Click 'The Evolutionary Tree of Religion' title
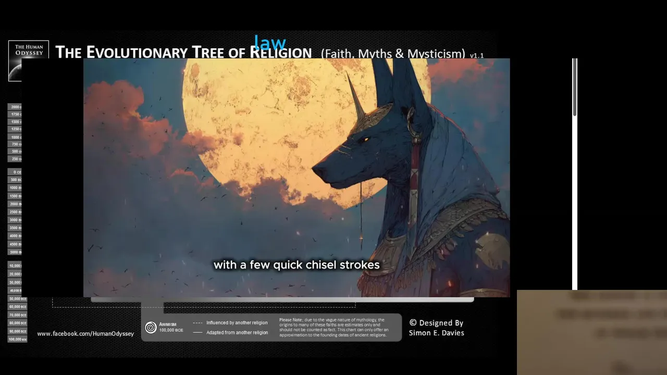Image resolution: width=667 pixels, height=375 pixels. (183, 52)
